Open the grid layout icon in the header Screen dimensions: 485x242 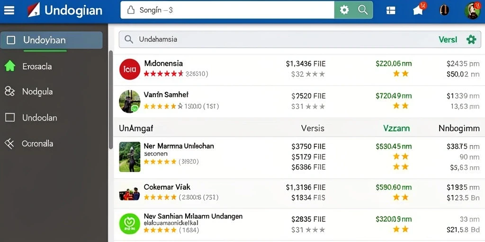391,10
